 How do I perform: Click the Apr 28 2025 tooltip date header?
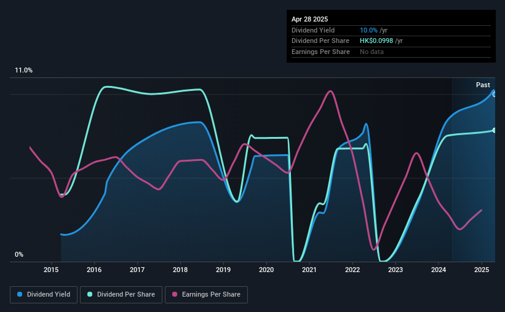click(309, 19)
